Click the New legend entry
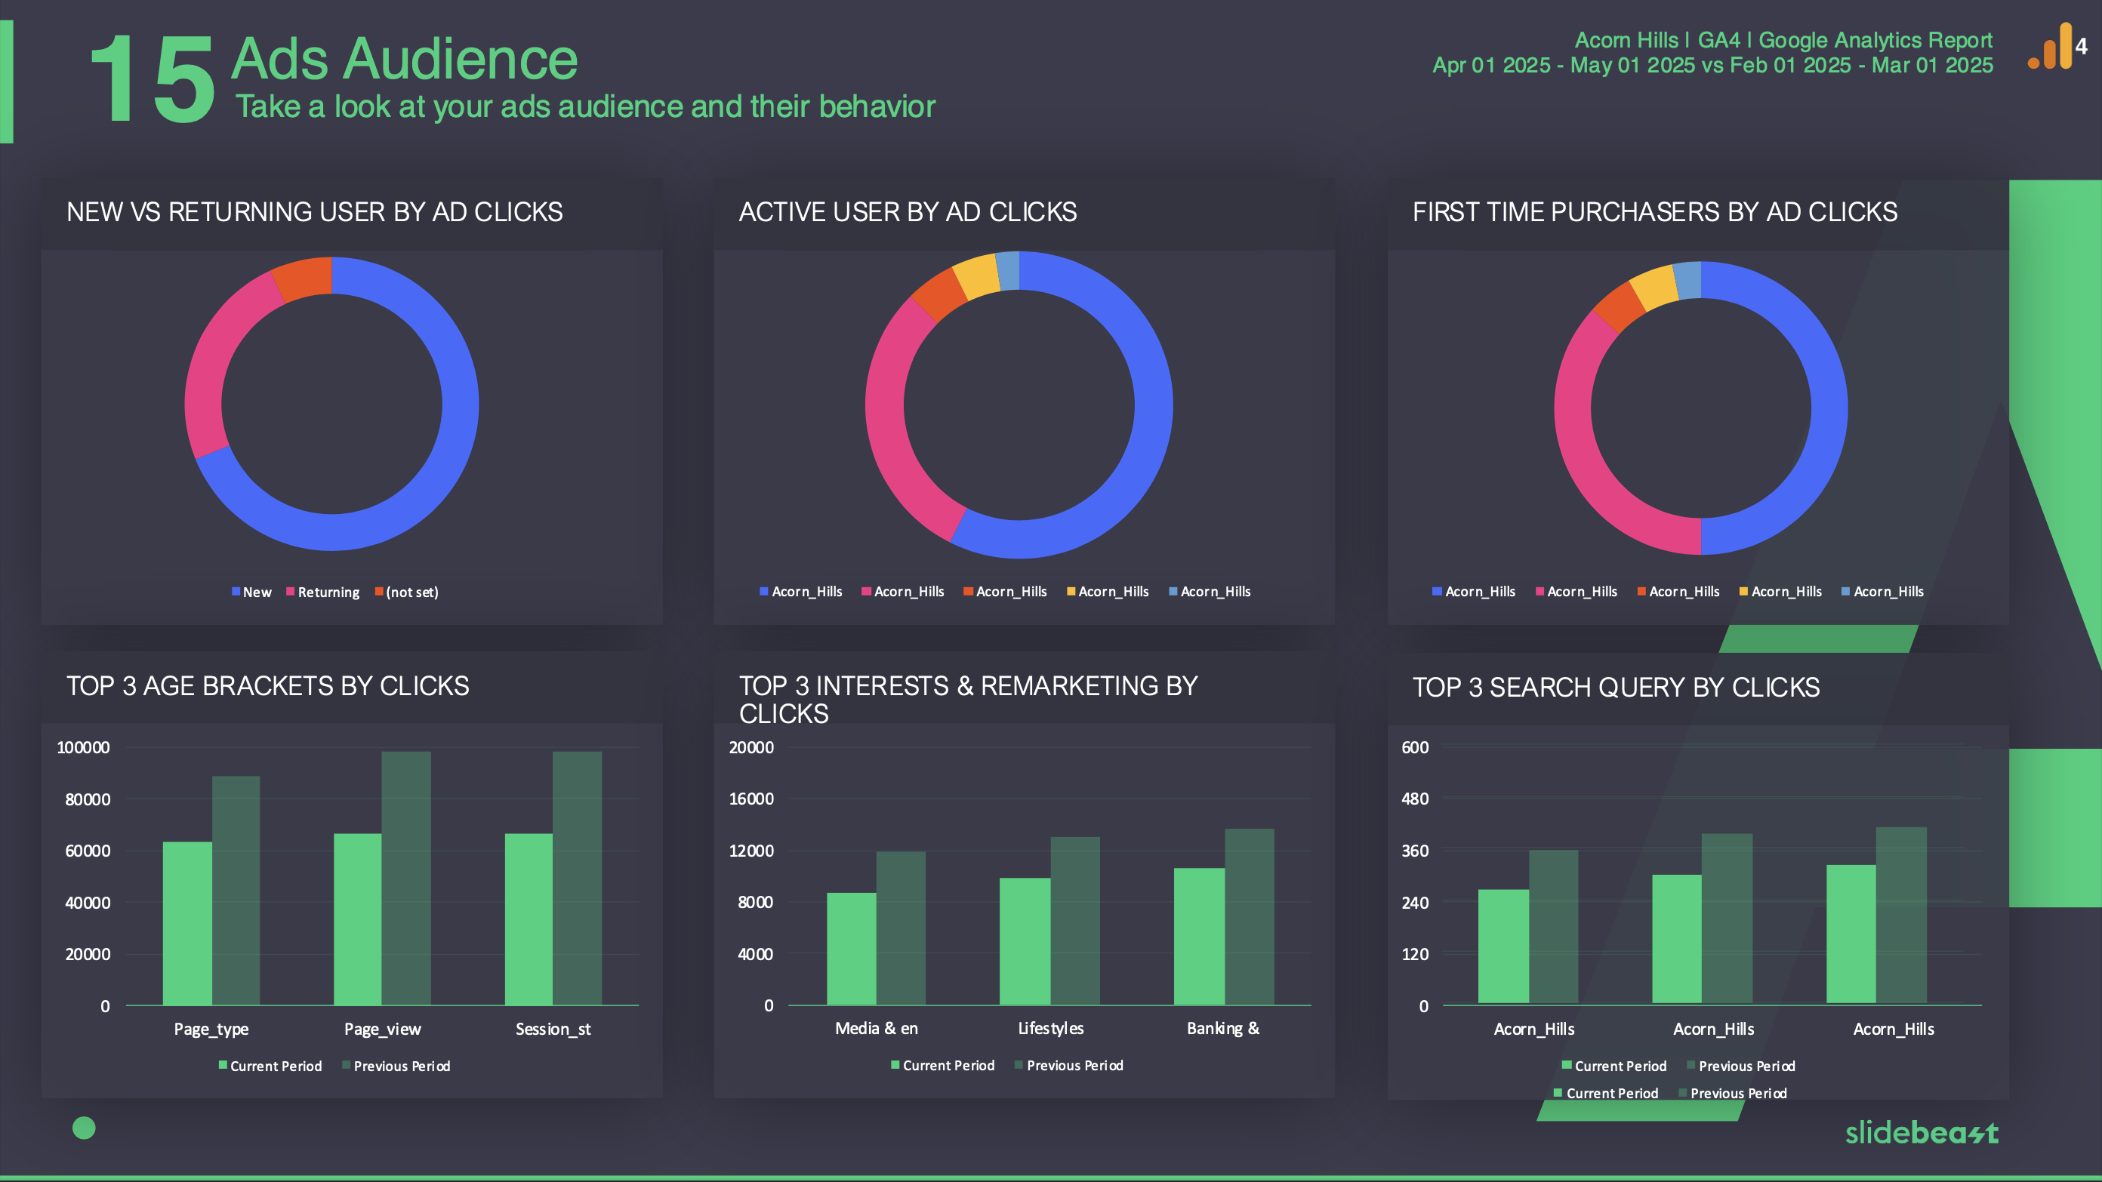Viewport: 2102px width, 1182px height. coord(251,593)
